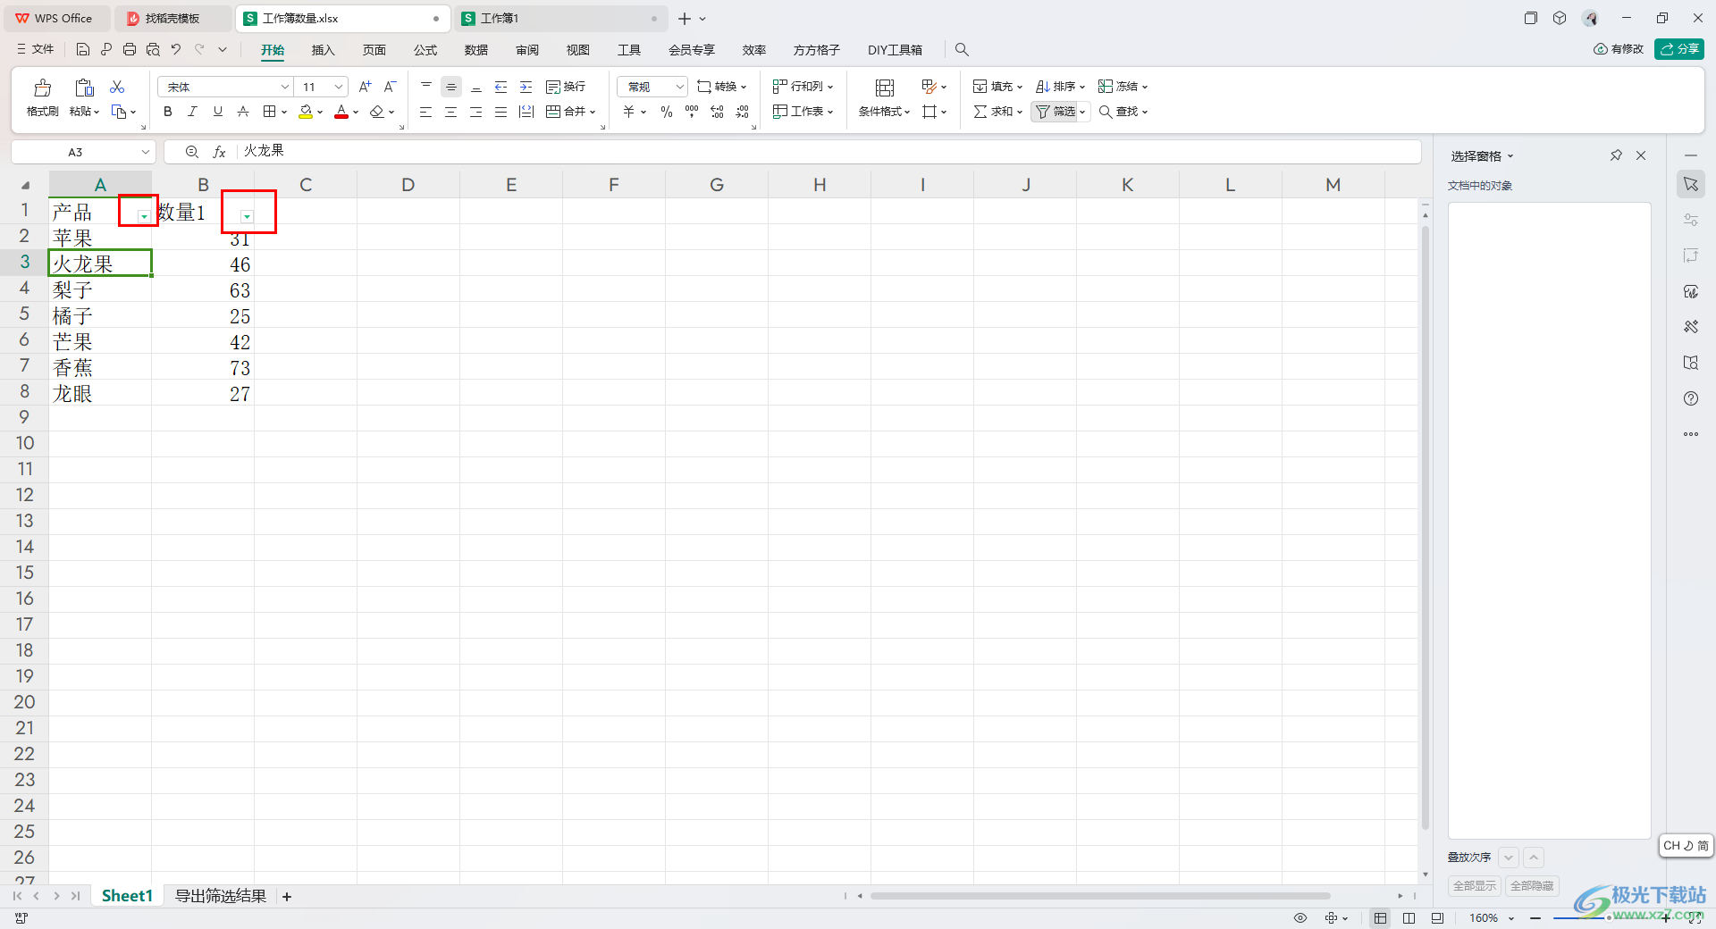Open the 160% zoom level dropdown

pyautogui.click(x=1511, y=918)
